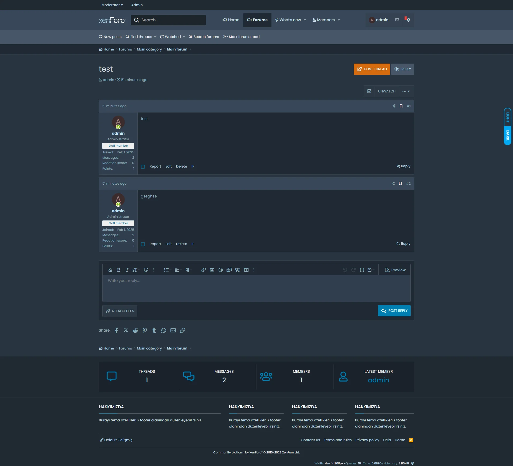The height and width of the screenshot is (466, 513).
Task: Toggle italic formatting in the reply editor
Action: pyautogui.click(x=127, y=270)
